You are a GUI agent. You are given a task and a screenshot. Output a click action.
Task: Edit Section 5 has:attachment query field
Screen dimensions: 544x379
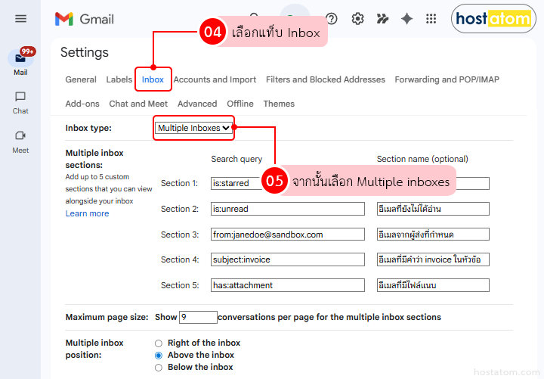[288, 285]
